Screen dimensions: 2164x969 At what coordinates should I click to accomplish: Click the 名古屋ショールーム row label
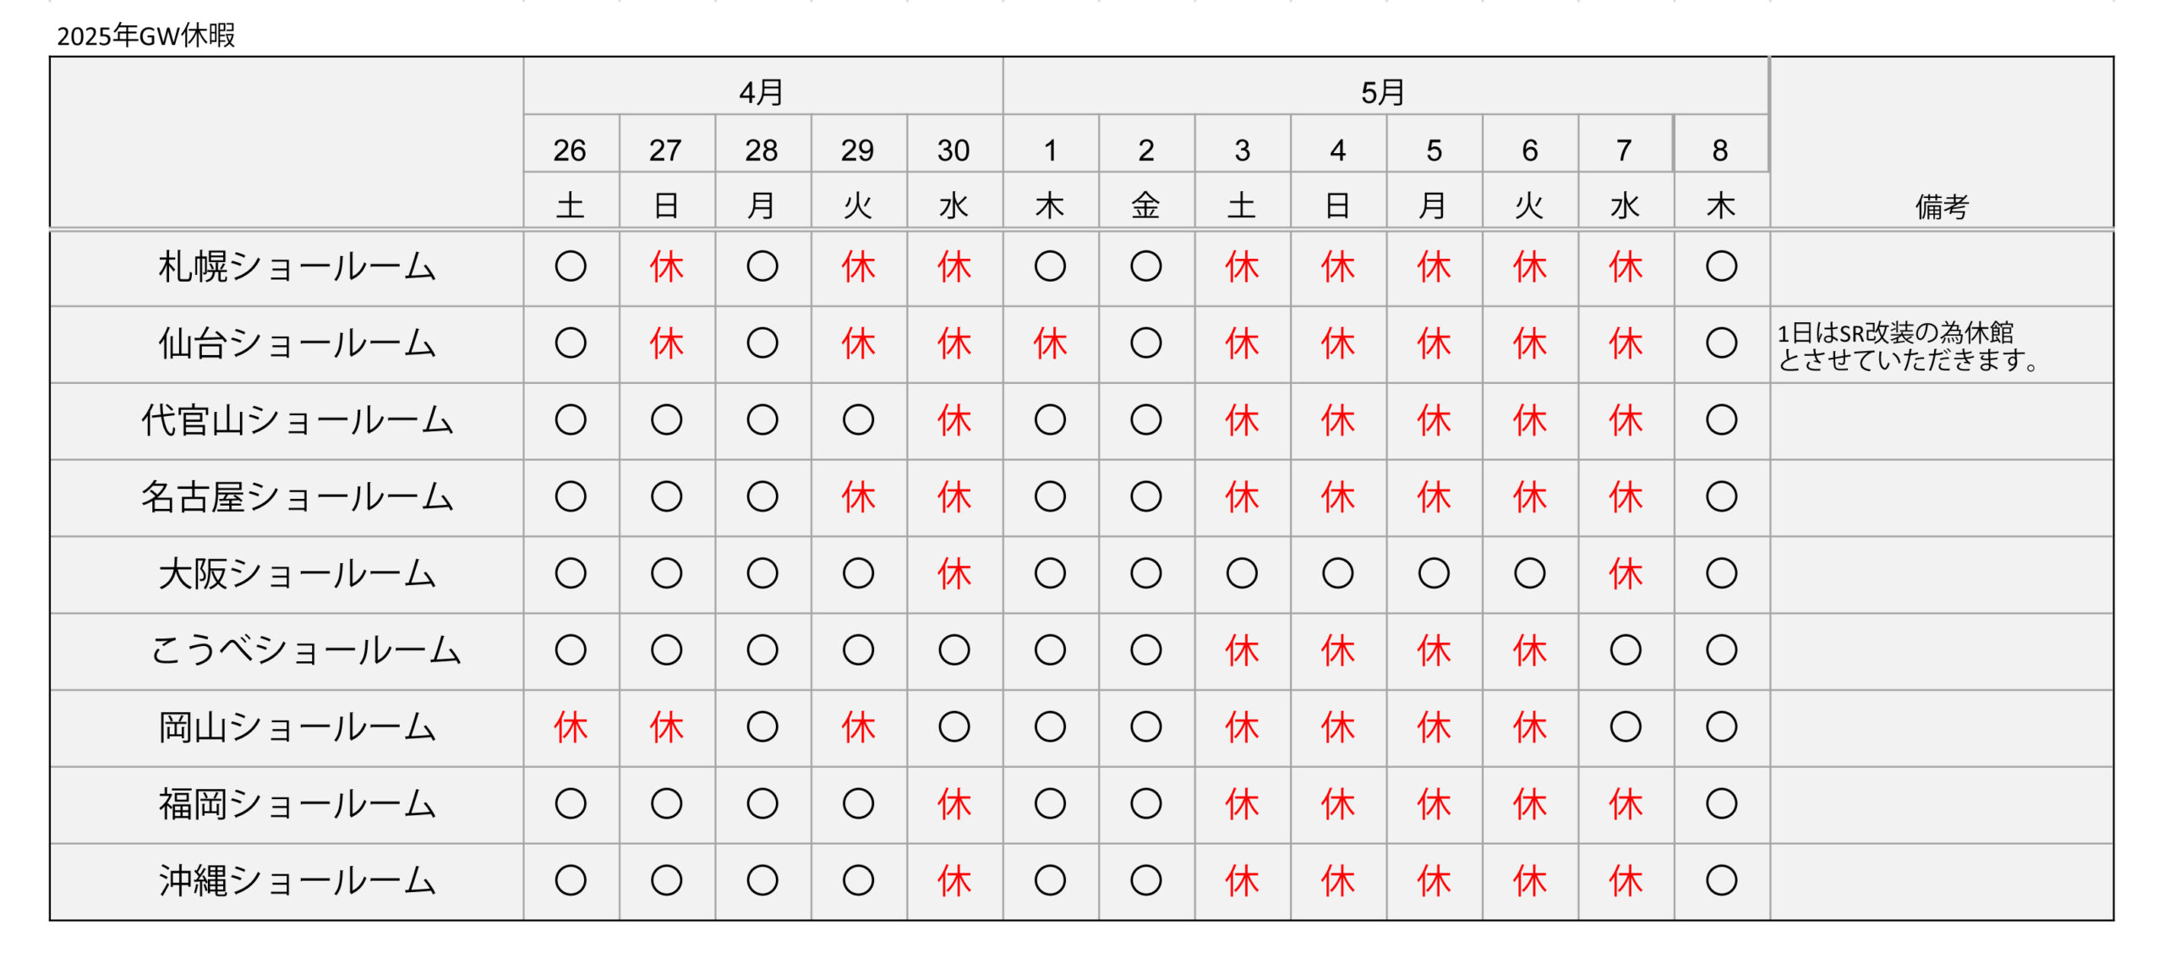pyautogui.click(x=297, y=497)
